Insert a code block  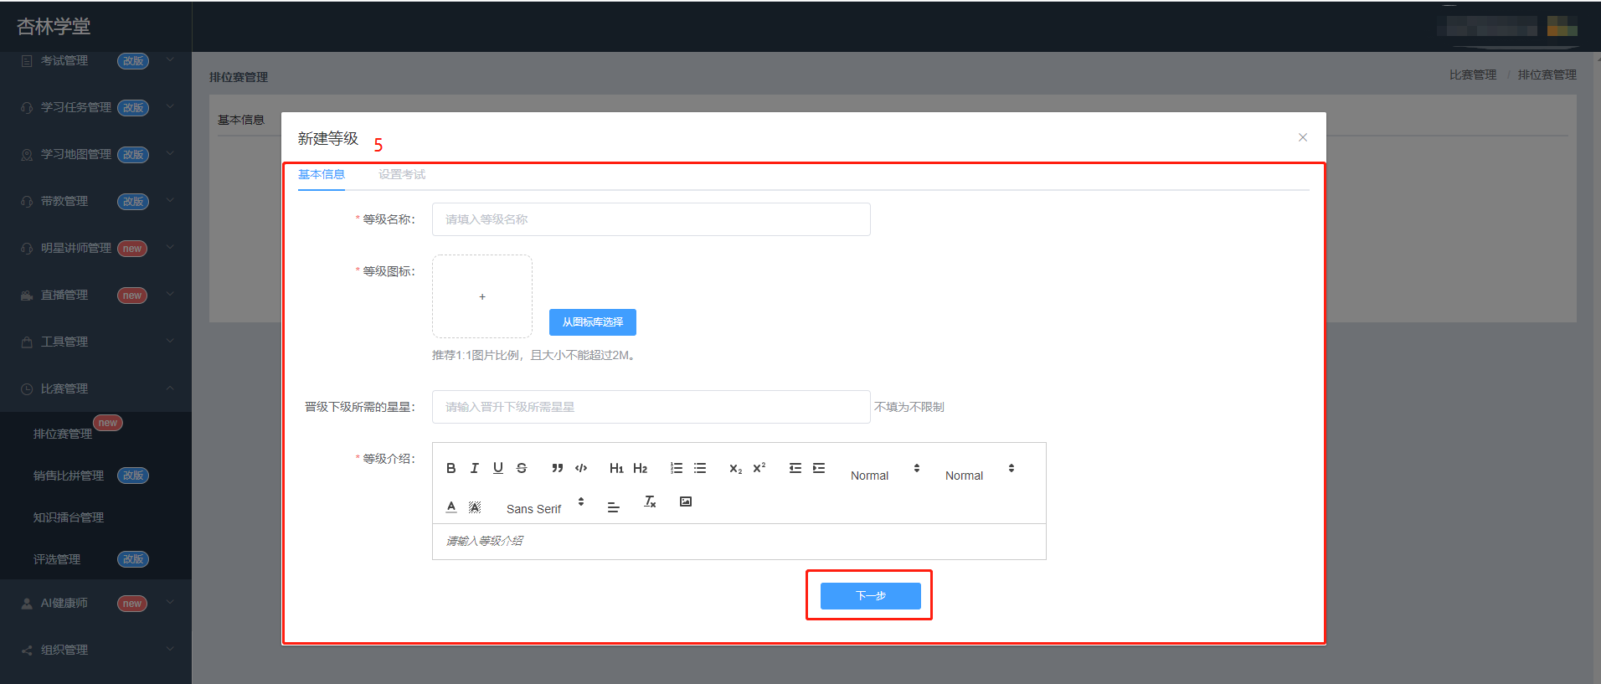[x=581, y=468]
